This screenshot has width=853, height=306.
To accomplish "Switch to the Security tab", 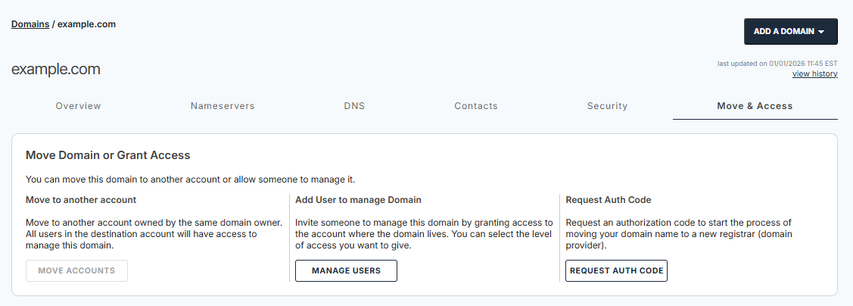I will coord(607,106).
